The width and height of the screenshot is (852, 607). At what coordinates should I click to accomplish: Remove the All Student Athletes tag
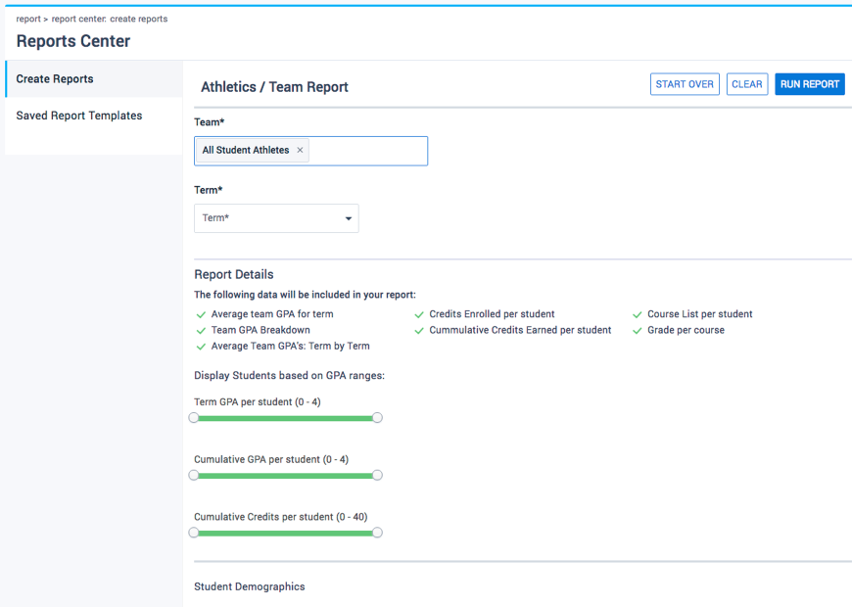pos(300,151)
